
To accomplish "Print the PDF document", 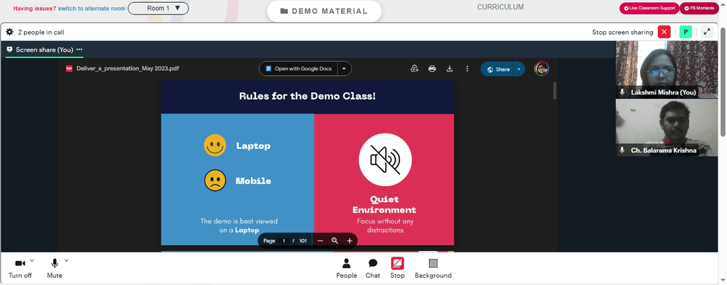I will click(432, 68).
